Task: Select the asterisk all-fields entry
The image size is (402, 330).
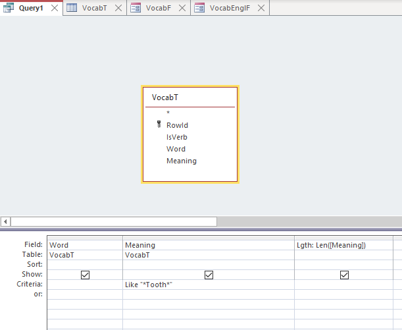Action: [x=168, y=113]
